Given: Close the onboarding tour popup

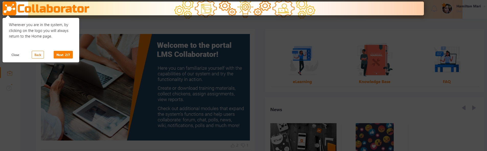Looking at the screenshot, I should [x=15, y=55].
